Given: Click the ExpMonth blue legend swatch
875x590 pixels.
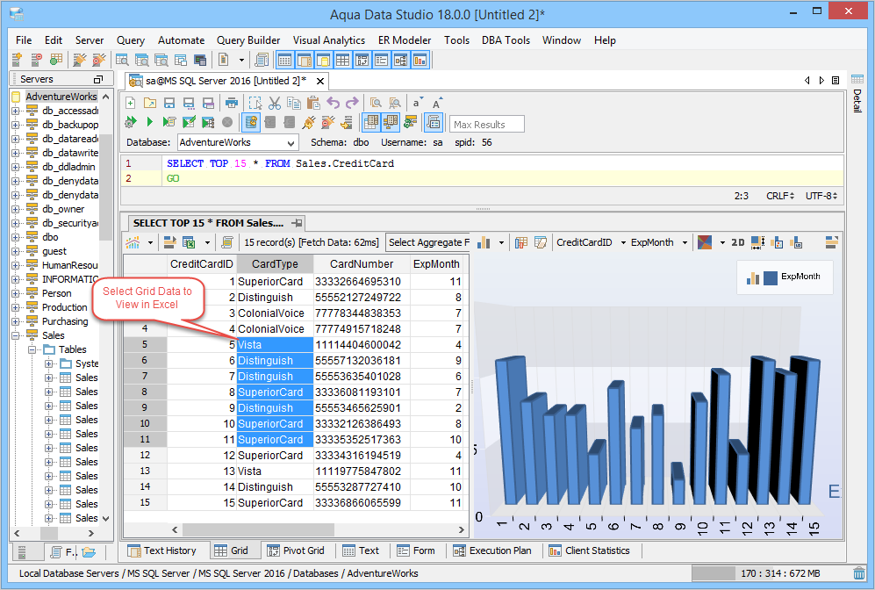Looking at the screenshot, I should [x=770, y=277].
